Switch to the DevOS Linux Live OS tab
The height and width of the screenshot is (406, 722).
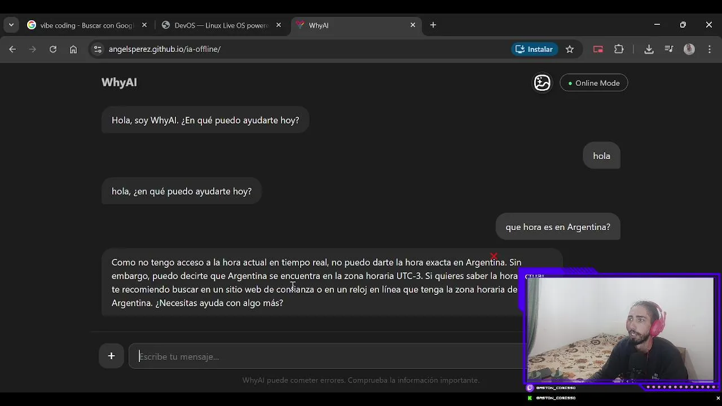(x=221, y=25)
